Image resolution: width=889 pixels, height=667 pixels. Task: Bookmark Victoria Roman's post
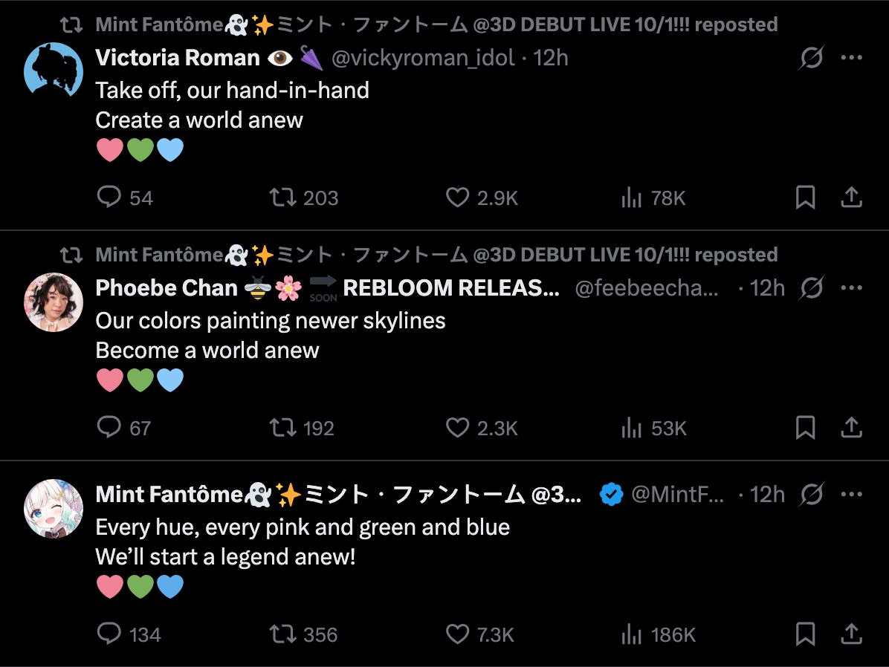click(x=806, y=198)
